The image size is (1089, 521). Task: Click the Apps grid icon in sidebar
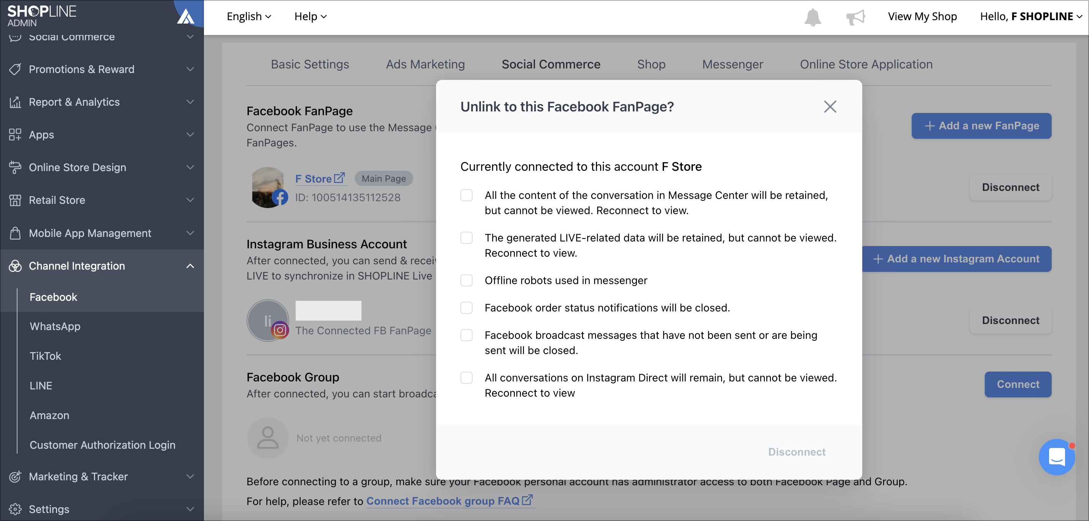coord(15,134)
